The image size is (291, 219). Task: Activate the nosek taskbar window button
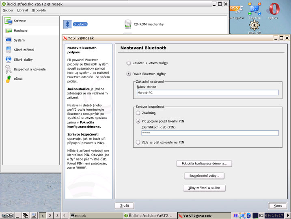coord(96,216)
